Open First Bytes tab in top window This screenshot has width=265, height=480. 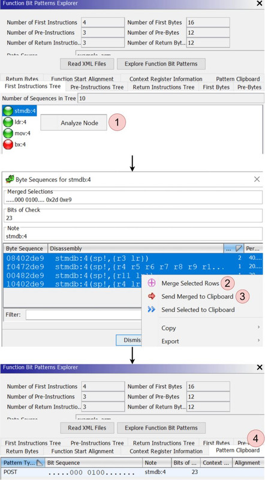click(x=216, y=87)
